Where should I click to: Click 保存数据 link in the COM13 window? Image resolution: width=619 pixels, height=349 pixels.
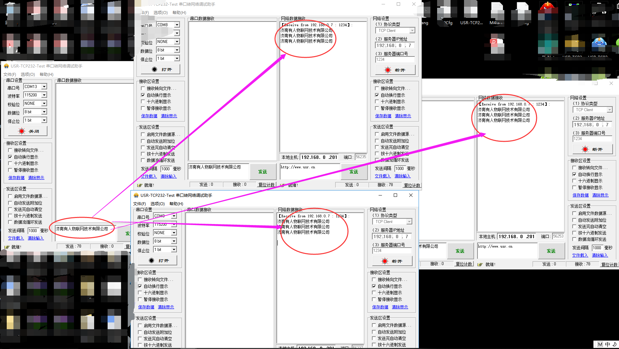(x=16, y=178)
